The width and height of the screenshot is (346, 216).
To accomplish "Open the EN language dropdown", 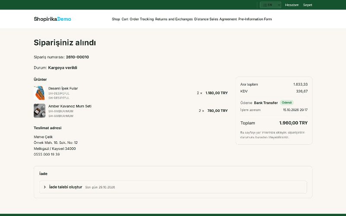I will pos(270,5).
